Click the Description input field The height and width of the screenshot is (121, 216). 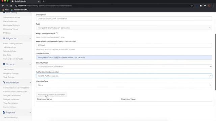point(124,19)
